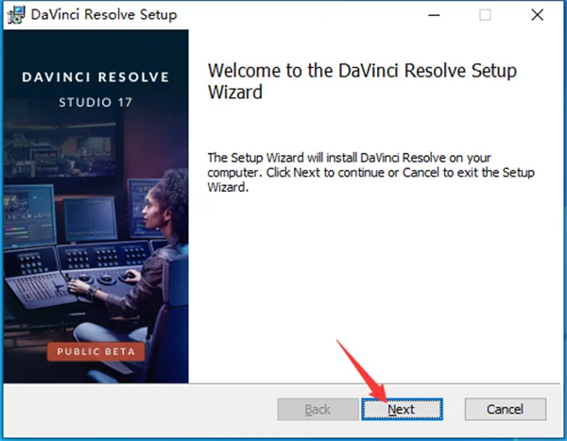This screenshot has height=441, width=567.
Task: Click the left monitor showing color scopes
Action: click(x=29, y=216)
